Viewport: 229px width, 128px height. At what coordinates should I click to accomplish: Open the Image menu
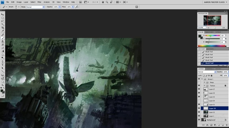pyautogui.click(x=19, y=2)
